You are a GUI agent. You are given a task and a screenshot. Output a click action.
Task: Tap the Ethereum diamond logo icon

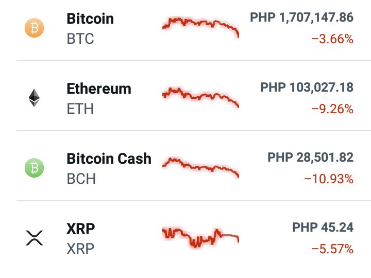(34, 98)
